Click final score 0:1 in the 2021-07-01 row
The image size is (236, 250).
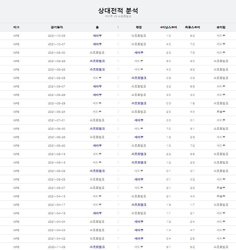(x=192, y=120)
